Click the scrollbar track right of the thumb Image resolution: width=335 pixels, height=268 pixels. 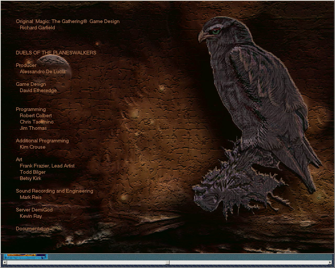[x=249, y=262]
